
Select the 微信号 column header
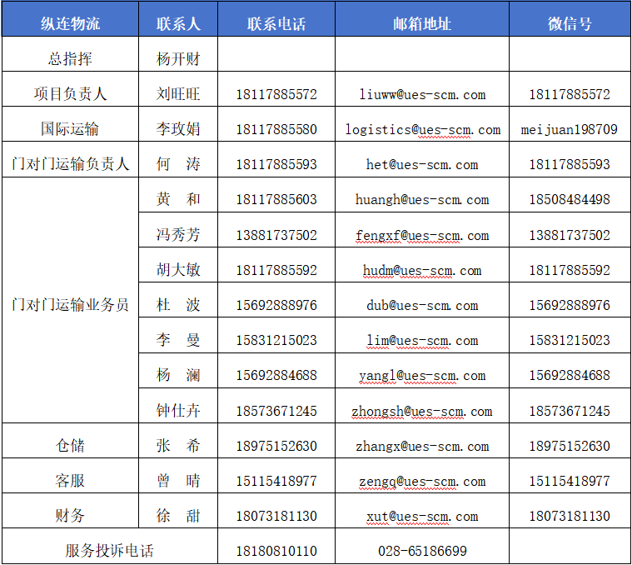click(x=570, y=23)
